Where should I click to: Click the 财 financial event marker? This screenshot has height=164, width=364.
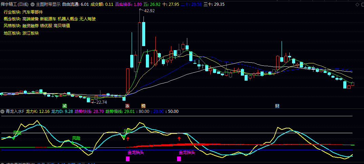[x=277, y=106]
